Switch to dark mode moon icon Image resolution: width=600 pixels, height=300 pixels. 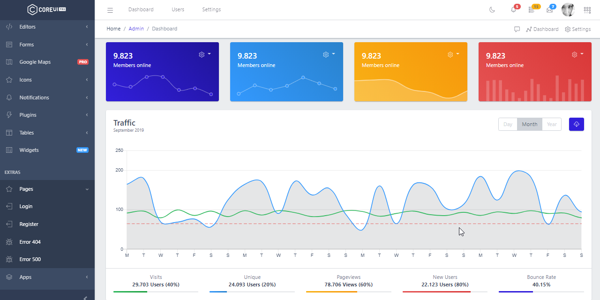492,10
